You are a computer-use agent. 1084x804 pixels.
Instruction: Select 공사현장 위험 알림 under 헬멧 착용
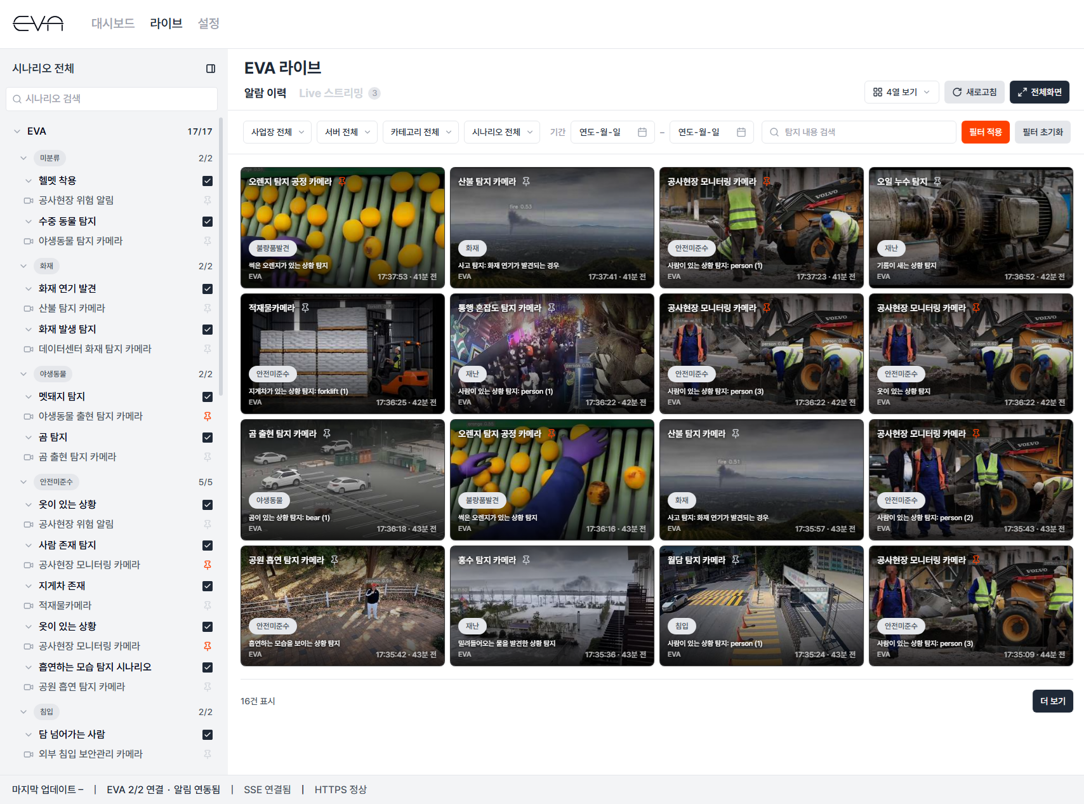pyautogui.click(x=76, y=201)
